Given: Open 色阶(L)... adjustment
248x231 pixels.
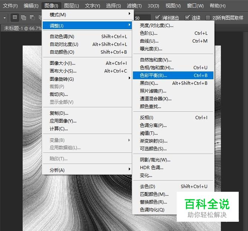Looking at the screenshot, I should coord(173,33).
